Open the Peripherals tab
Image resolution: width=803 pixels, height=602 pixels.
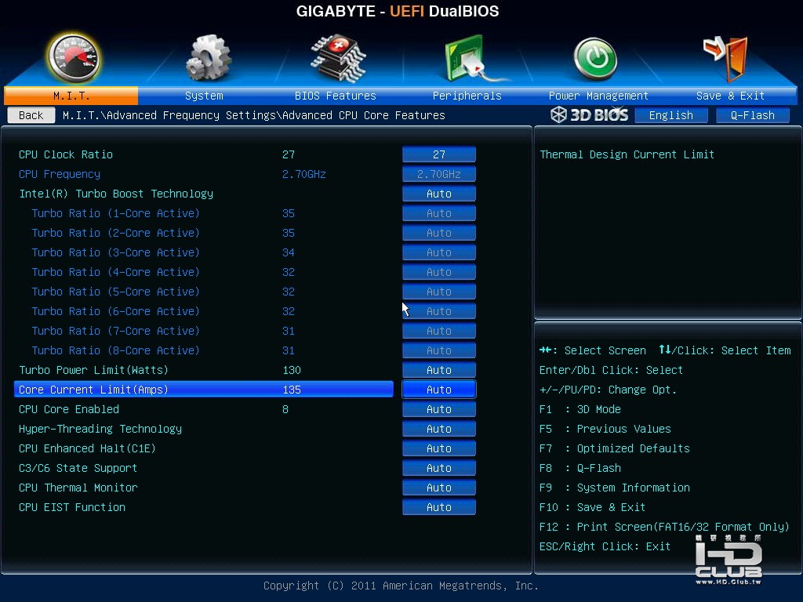pos(467,96)
